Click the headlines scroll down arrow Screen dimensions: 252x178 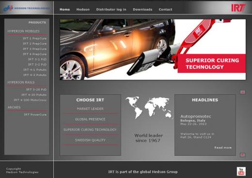pos(242,155)
